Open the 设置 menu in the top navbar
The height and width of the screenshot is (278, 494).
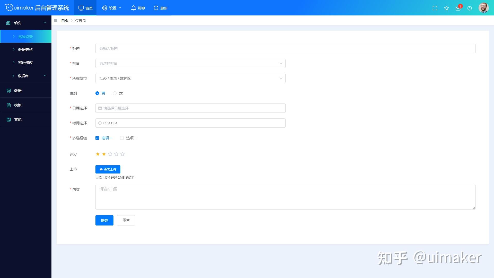(x=112, y=8)
